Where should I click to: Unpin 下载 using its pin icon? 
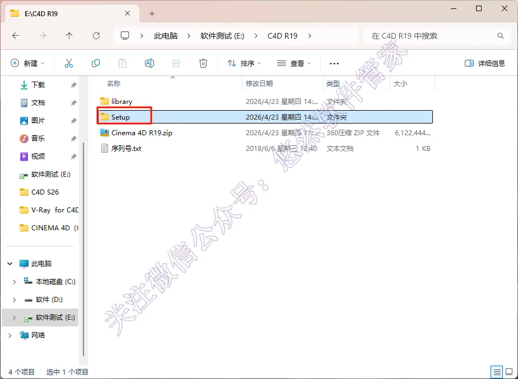click(x=73, y=85)
